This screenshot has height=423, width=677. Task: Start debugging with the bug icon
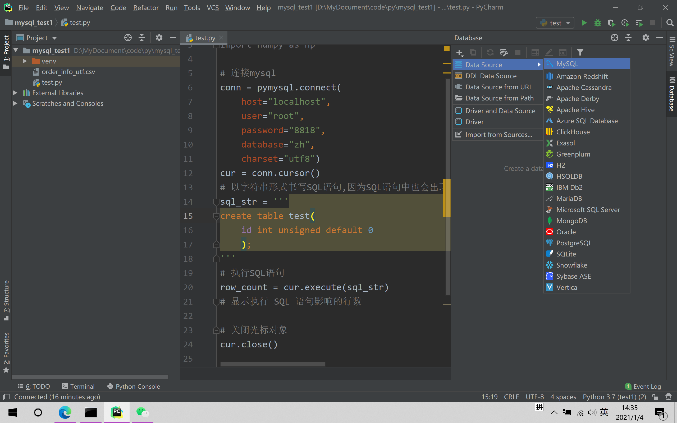[598, 23]
